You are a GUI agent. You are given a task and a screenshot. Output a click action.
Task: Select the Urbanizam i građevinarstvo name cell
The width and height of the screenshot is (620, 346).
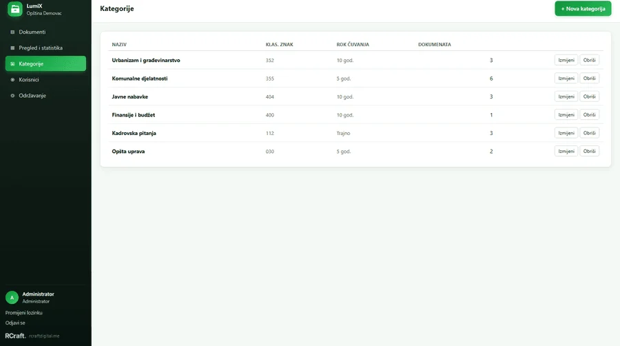146,60
